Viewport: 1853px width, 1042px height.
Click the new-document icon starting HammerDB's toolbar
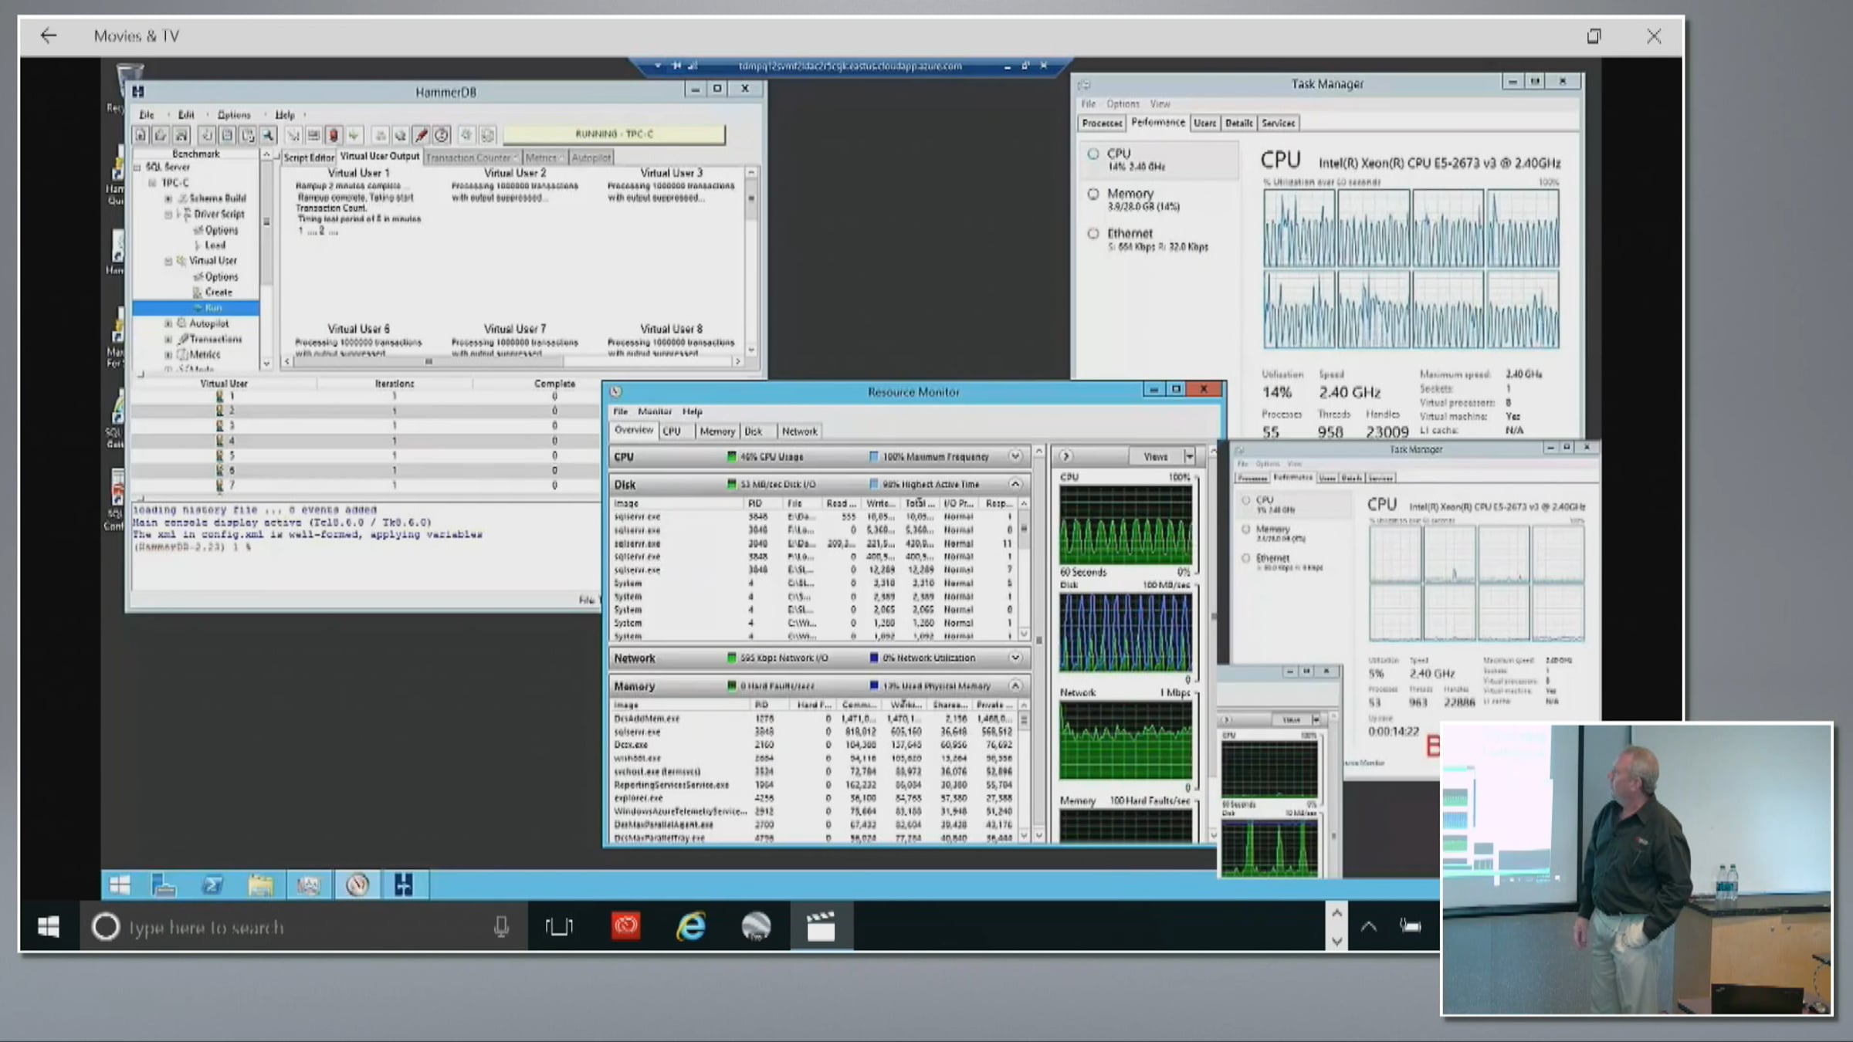pyautogui.click(x=141, y=135)
